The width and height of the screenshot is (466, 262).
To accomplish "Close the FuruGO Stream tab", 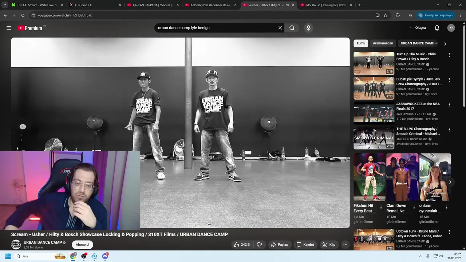I will tap(62, 5).
